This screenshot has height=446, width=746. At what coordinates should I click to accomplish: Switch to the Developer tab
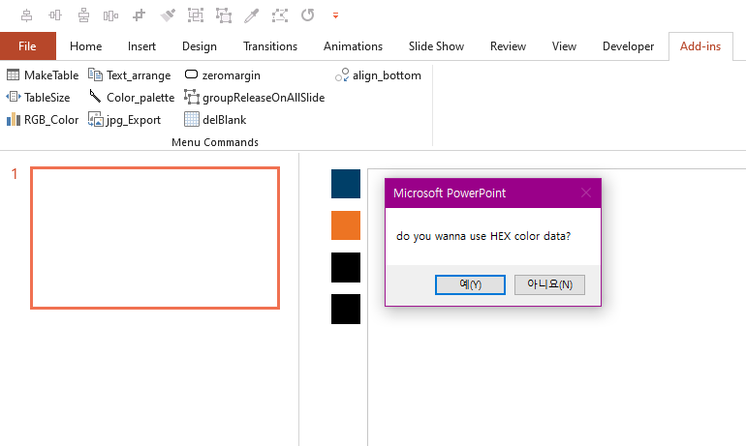pos(629,46)
